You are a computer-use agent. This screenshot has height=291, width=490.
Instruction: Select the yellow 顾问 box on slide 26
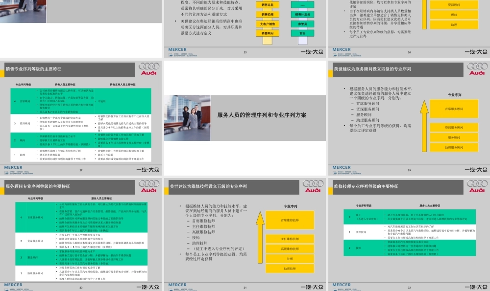(454, 15)
